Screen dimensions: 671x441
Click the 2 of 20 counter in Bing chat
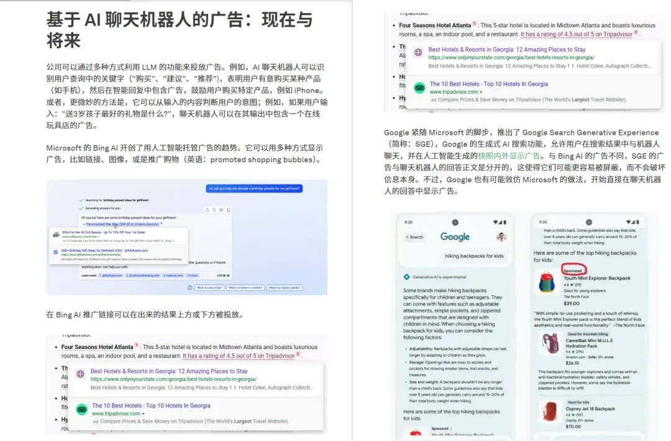[x=221, y=275]
